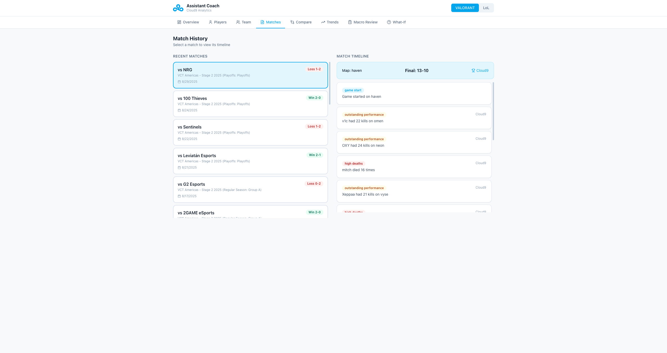Click the Cloud9 logo icon
The image size is (667, 353).
pos(178,8)
